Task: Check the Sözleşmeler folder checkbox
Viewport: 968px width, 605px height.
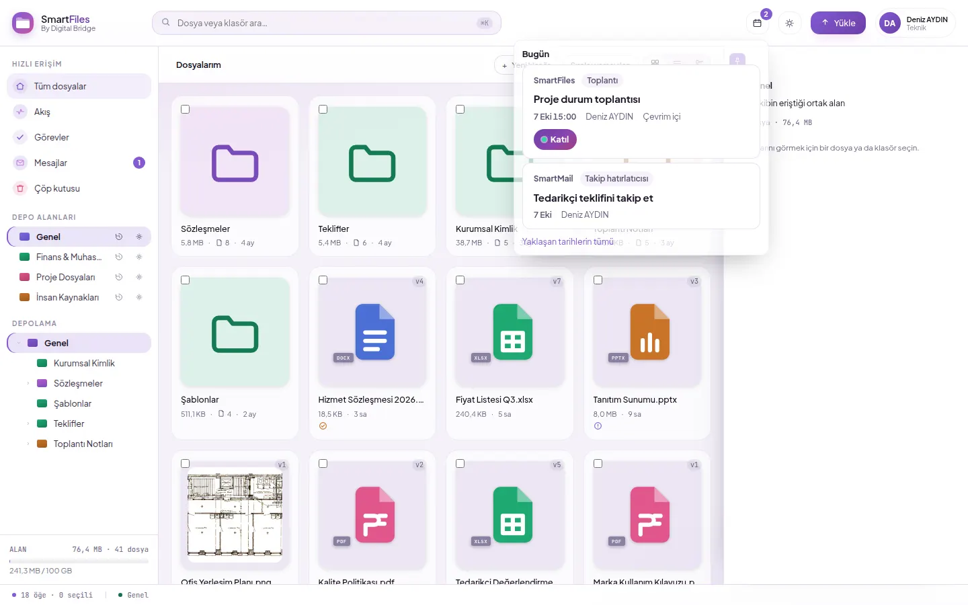Action: (x=186, y=110)
